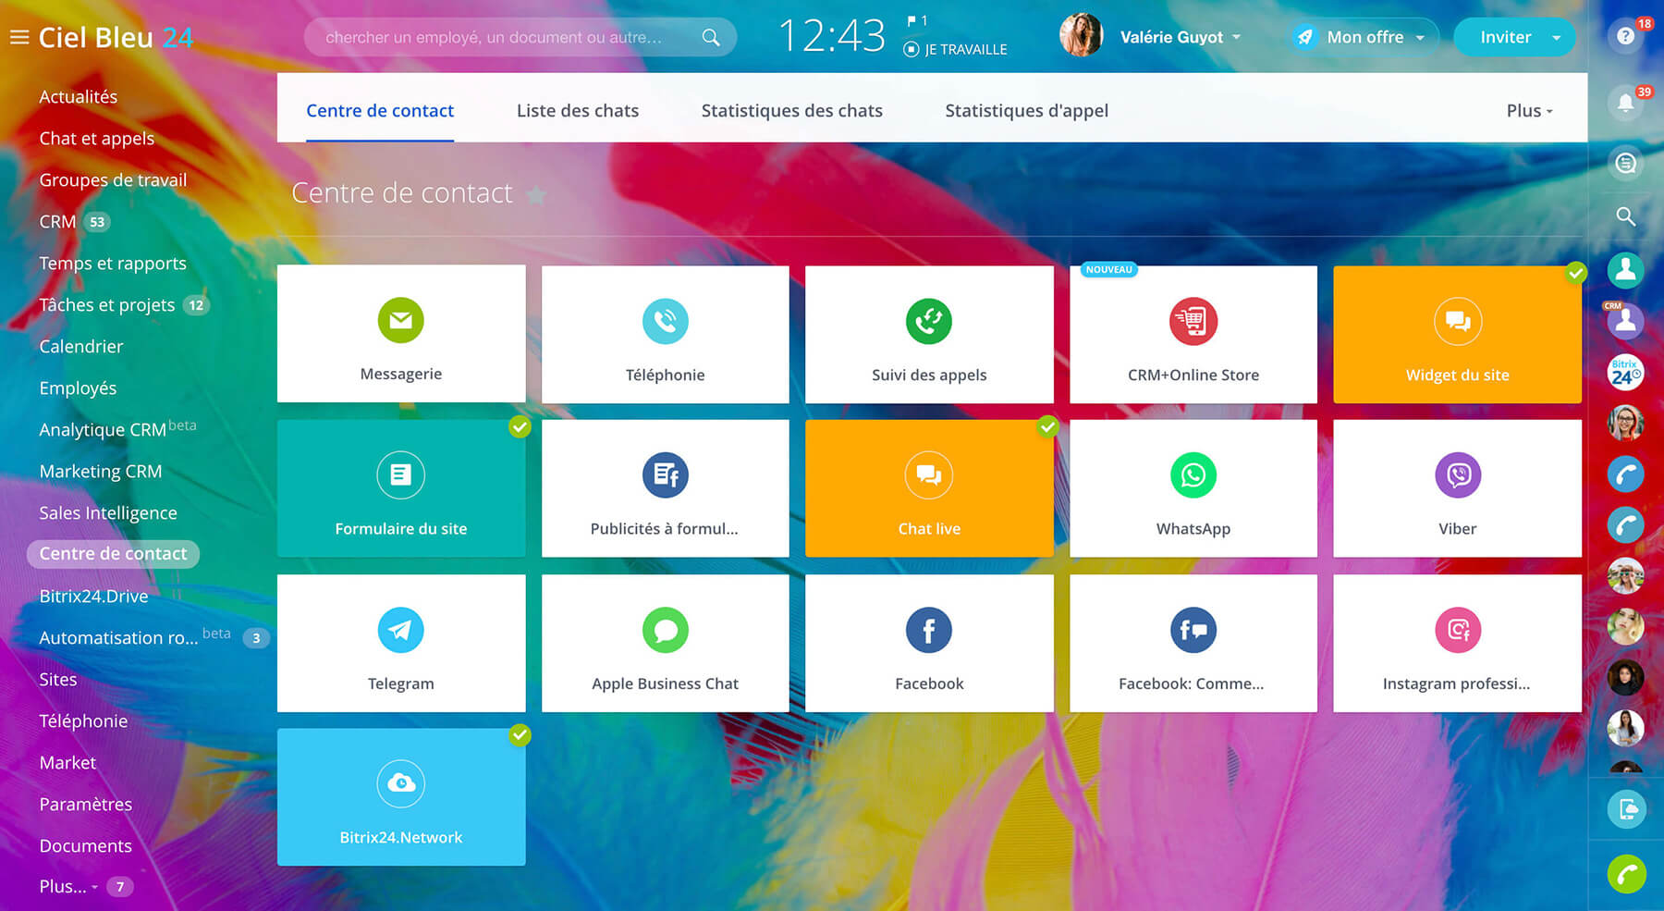Connect the WhatsApp channel
The width and height of the screenshot is (1664, 911).
tap(1193, 488)
